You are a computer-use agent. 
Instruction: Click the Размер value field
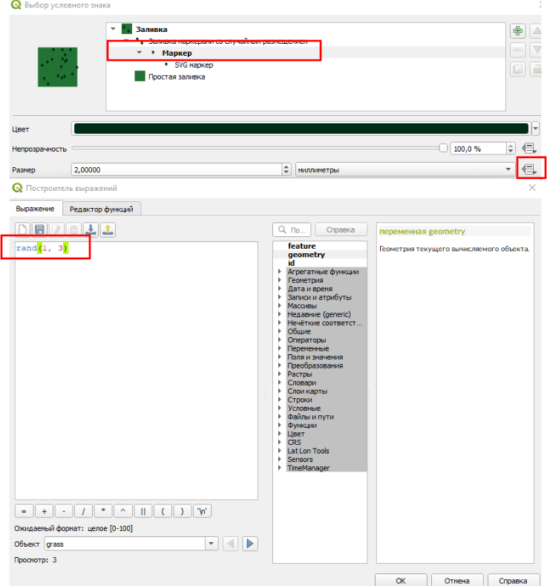coord(177,169)
